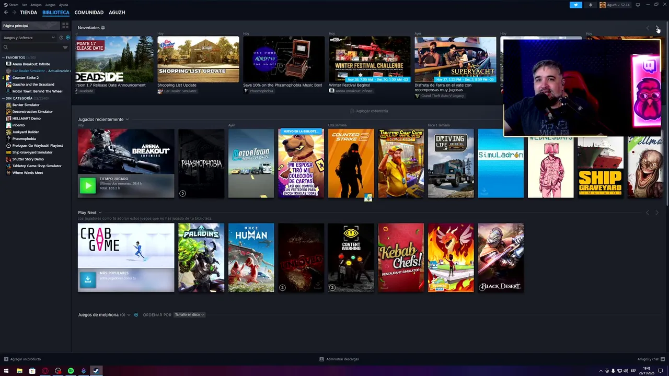Play Arena Breakout with green play button
The height and width of the screenshot is (376, 669).
tap(88, 185)
